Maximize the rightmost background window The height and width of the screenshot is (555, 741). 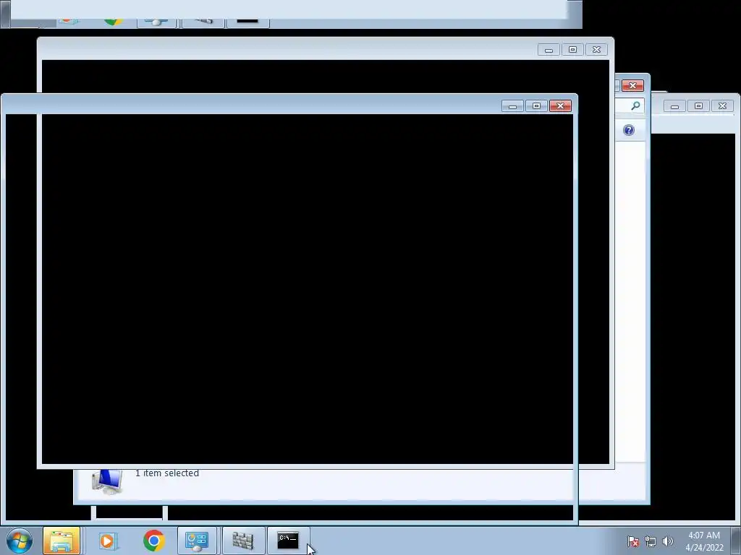tap(698, 106)
